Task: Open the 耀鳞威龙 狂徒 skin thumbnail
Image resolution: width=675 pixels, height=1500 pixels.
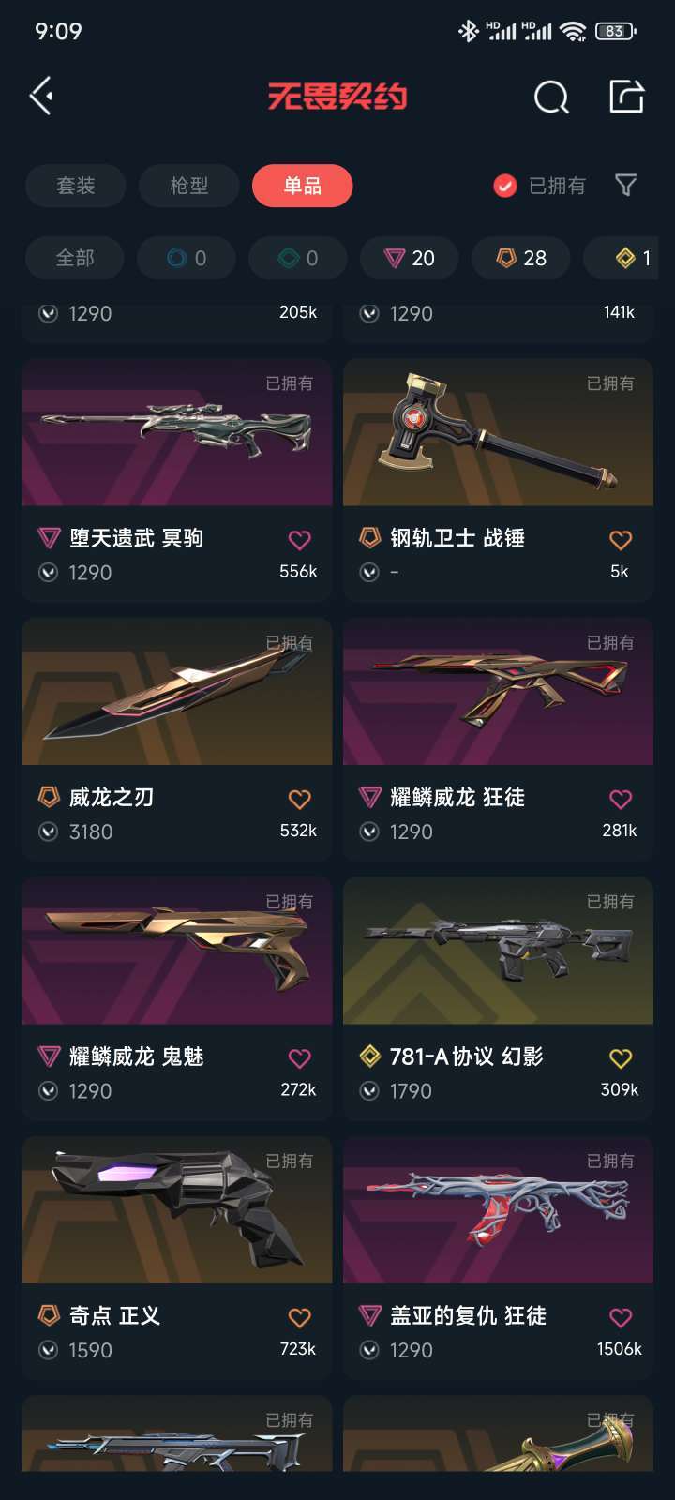Action: pyautogui.click(x=499, y=692)
